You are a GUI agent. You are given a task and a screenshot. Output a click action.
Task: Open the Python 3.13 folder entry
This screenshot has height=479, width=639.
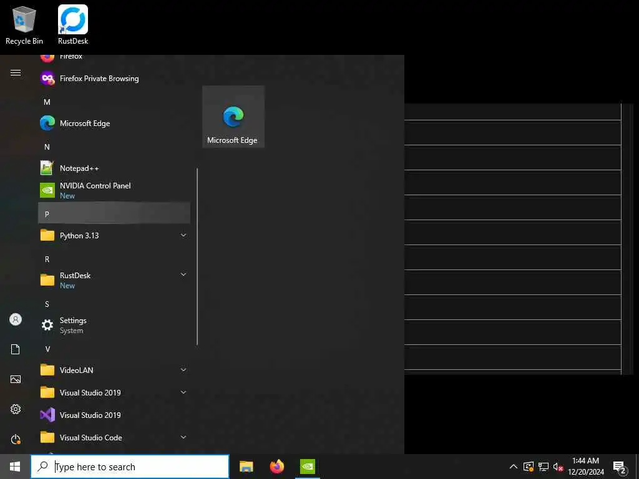[x=114, y=235]
